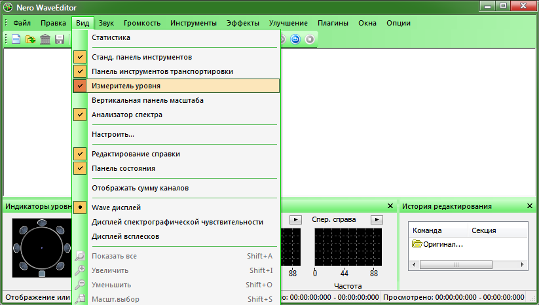Select Дисплей всплесков menu entry
The width and height of the screenshot is (539, 305).
126,236
